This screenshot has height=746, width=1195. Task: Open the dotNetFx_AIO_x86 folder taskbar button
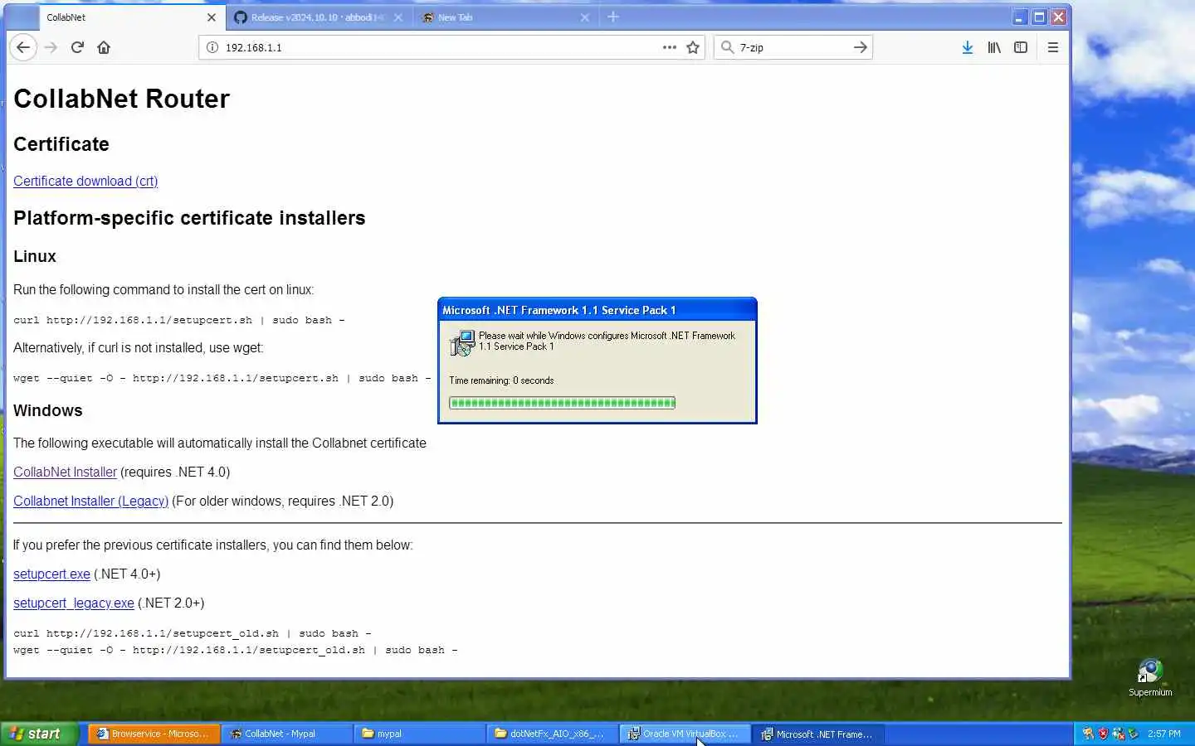click(552, 734)
